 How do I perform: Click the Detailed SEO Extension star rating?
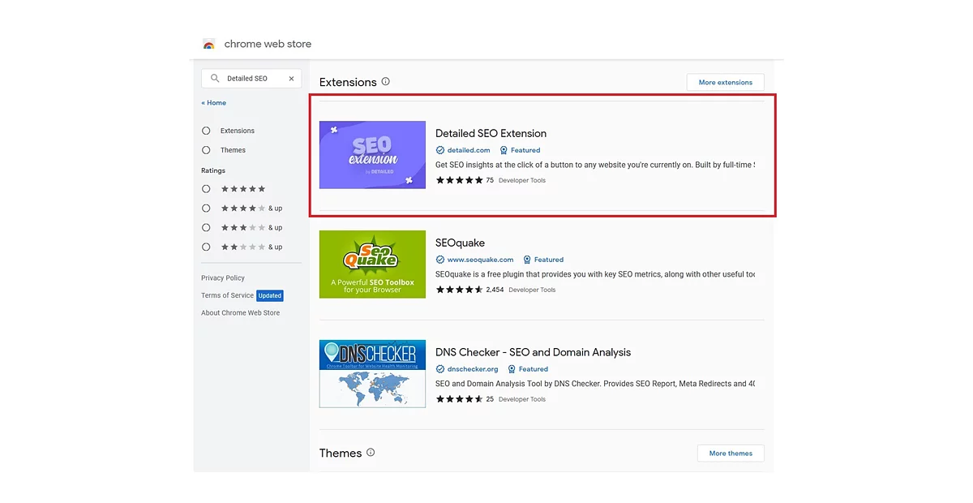[x=460, y=180]
